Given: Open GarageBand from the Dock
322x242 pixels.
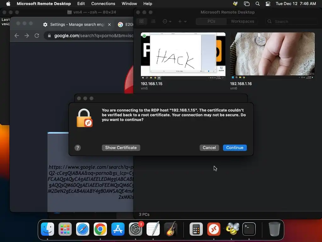Looking at the screenshot, I should (x=171, y=229).
